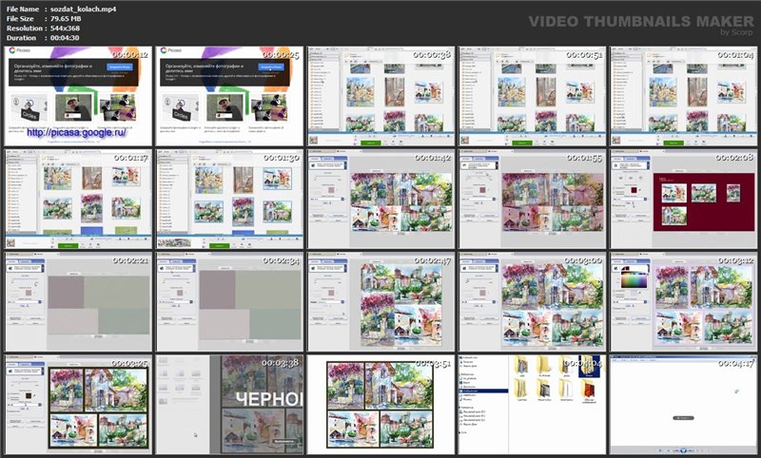Open the loading window frame at 00:04:17
Viewport: 761px width, 458px height.
683,405
